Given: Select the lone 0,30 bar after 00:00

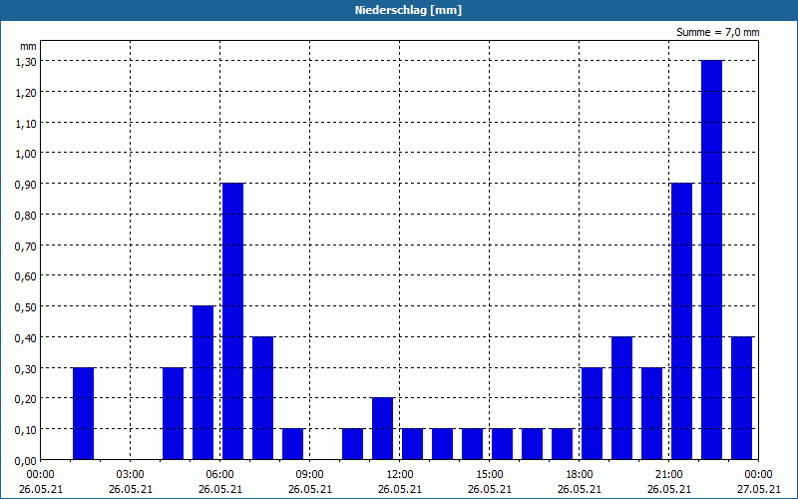Looking at the screenshot, I should [83, 413].
